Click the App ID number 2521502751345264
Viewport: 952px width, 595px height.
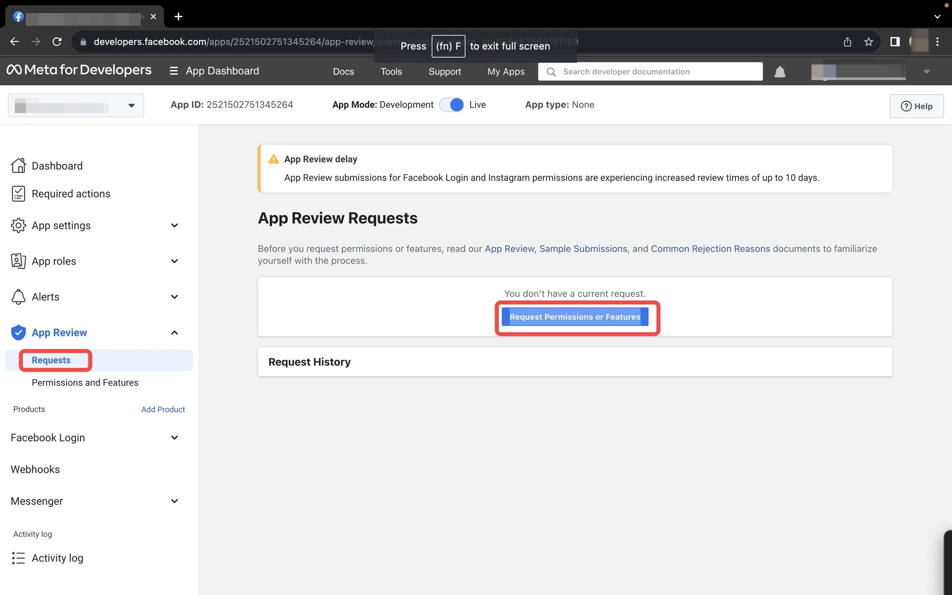click(x=250, y=105)
